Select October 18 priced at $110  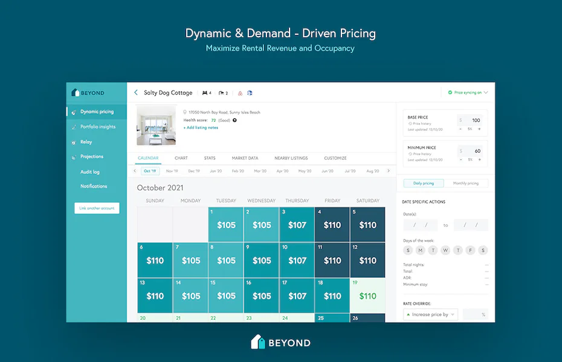[x=332, y=296]
